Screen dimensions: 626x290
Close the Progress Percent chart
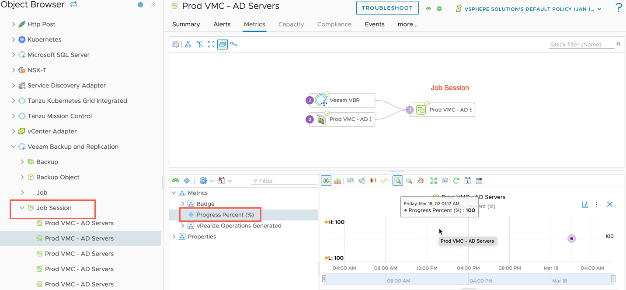pyautogui.click(x=610, y=204)
